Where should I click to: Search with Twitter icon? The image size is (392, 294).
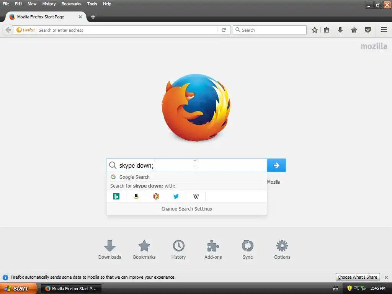pyautogui.click(x=176, y=196)
